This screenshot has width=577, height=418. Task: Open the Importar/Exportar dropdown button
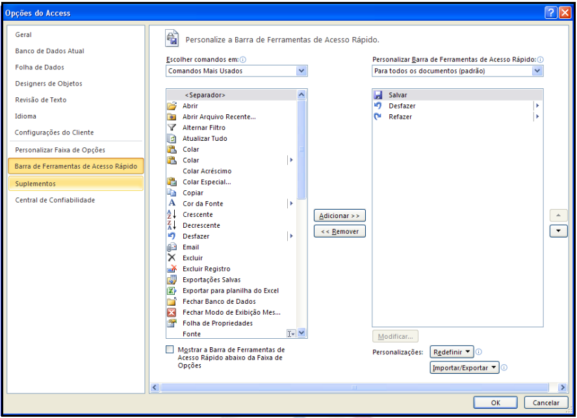point(465,368)
